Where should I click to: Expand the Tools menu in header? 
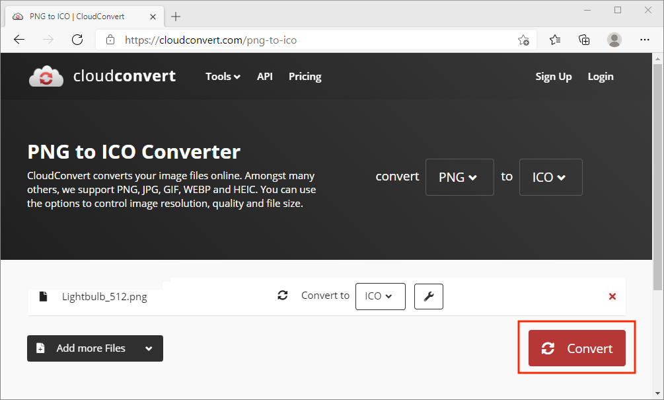(x=223, y=76)
